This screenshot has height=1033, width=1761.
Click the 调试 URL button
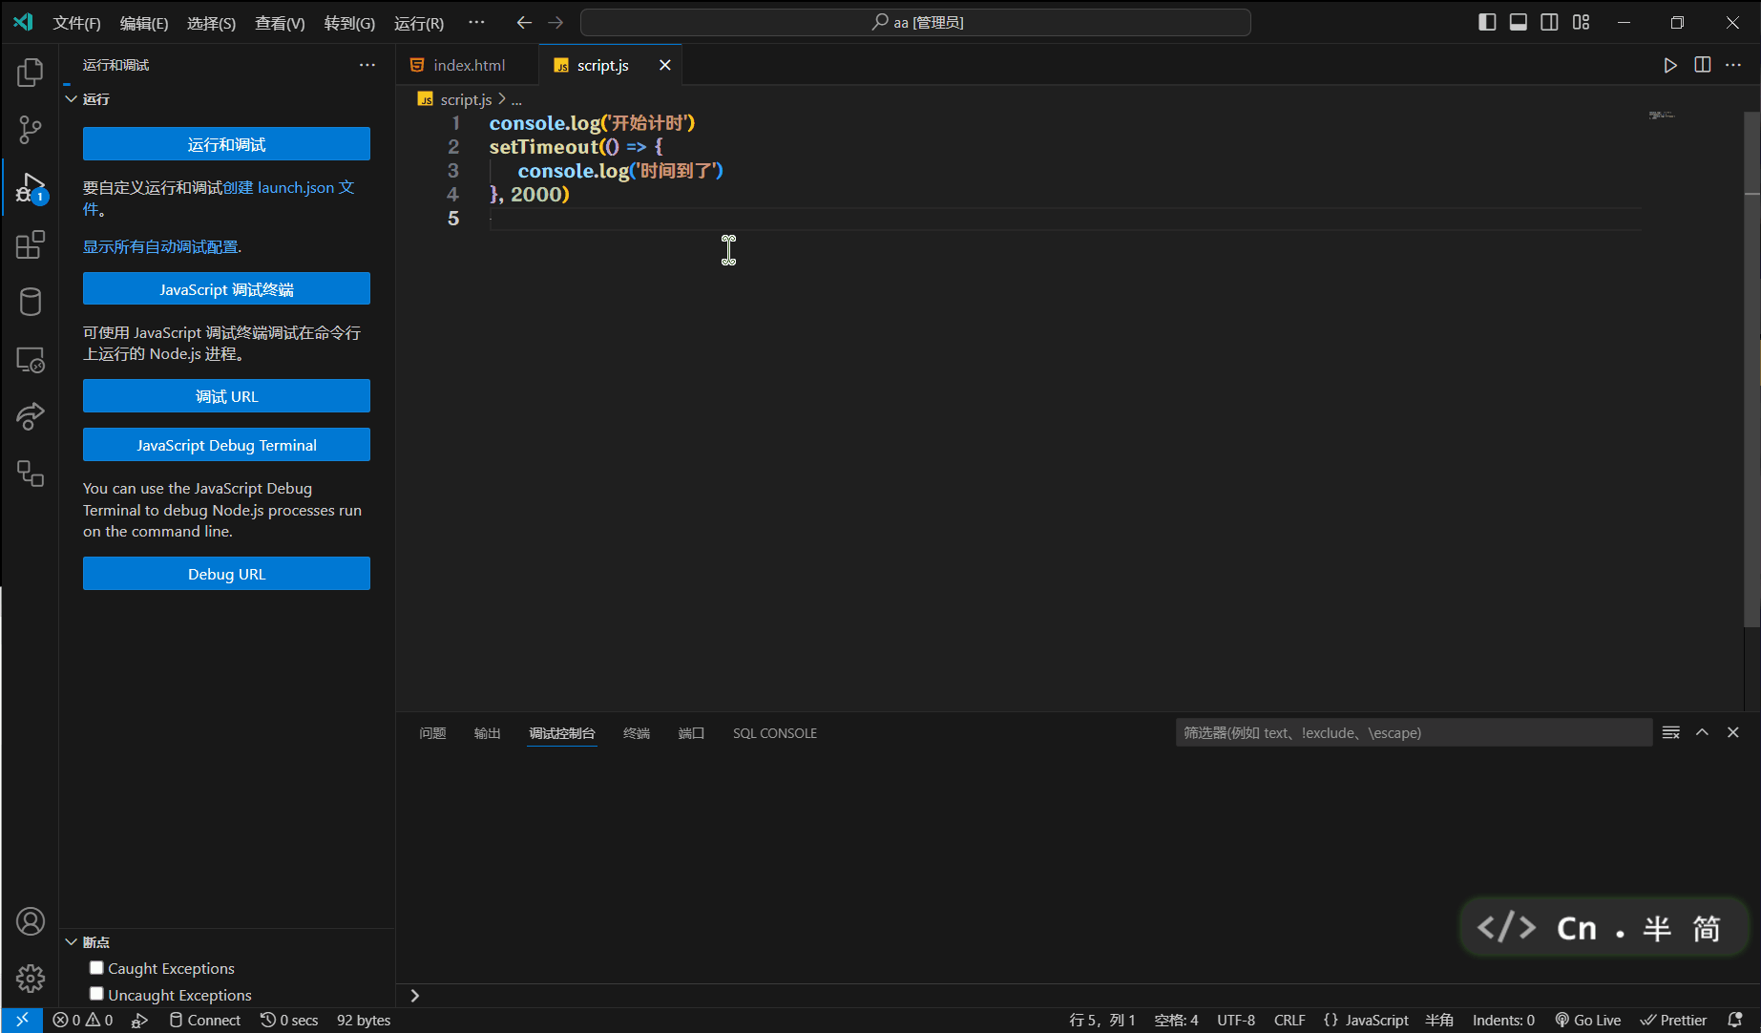tap(226, 396)
